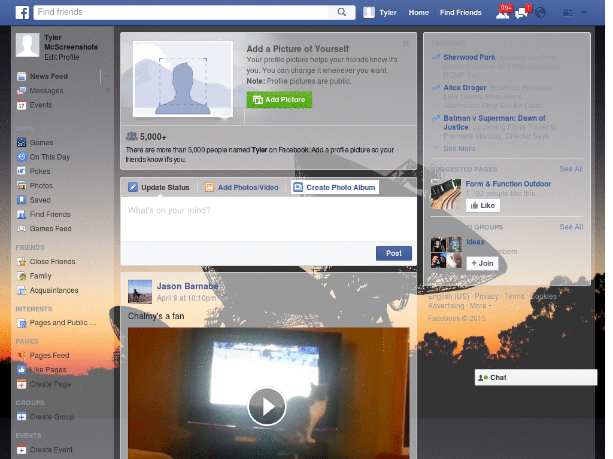Click the Close Friends star icon
Viewport: 613px width, 459px height.
tap(22, 262)
